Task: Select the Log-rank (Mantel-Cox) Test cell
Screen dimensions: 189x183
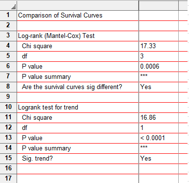Action: (x=78, y=36)
